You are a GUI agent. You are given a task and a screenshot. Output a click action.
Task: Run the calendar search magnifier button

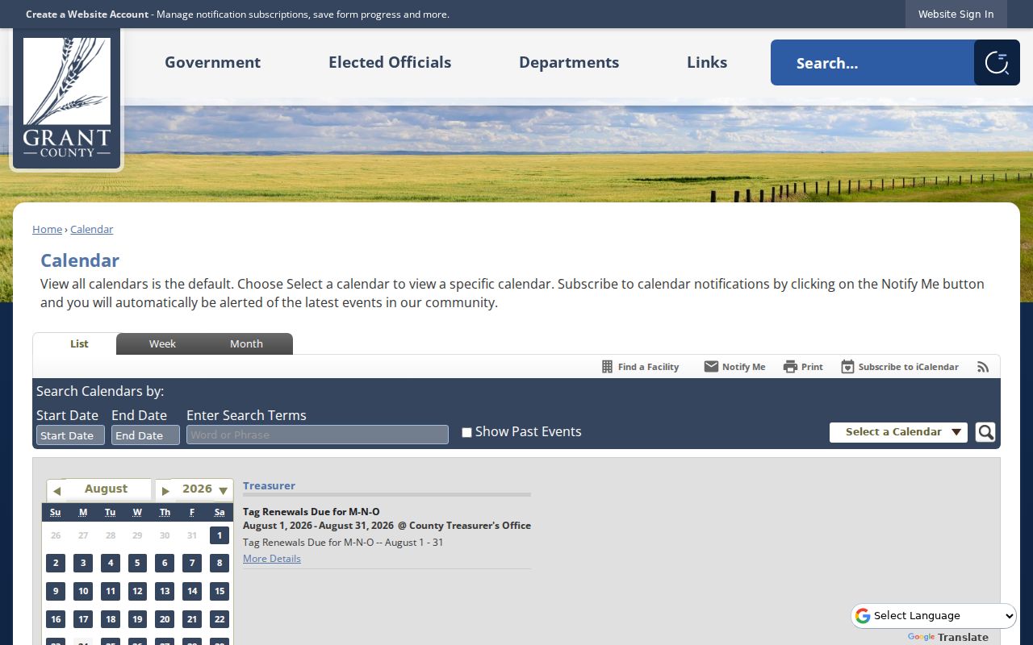tap(985, 432)
